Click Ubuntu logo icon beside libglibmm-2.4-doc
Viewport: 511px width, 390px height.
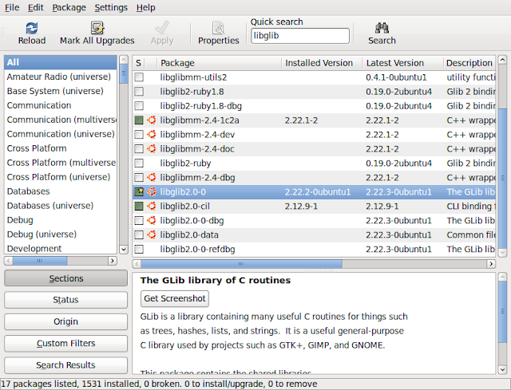(151, 149)
